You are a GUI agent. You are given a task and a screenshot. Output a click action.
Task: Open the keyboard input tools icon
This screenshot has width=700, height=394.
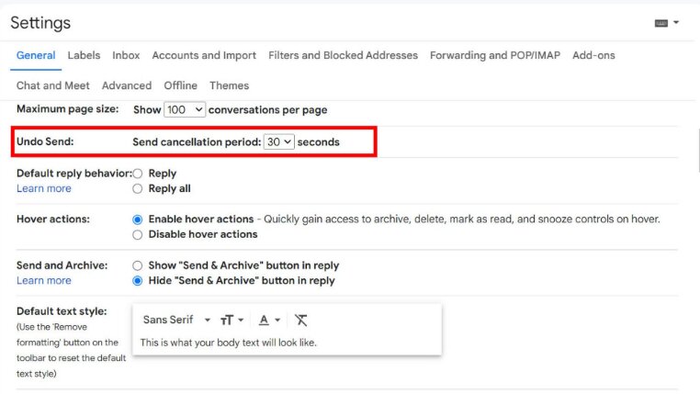[x=660, y=23]
